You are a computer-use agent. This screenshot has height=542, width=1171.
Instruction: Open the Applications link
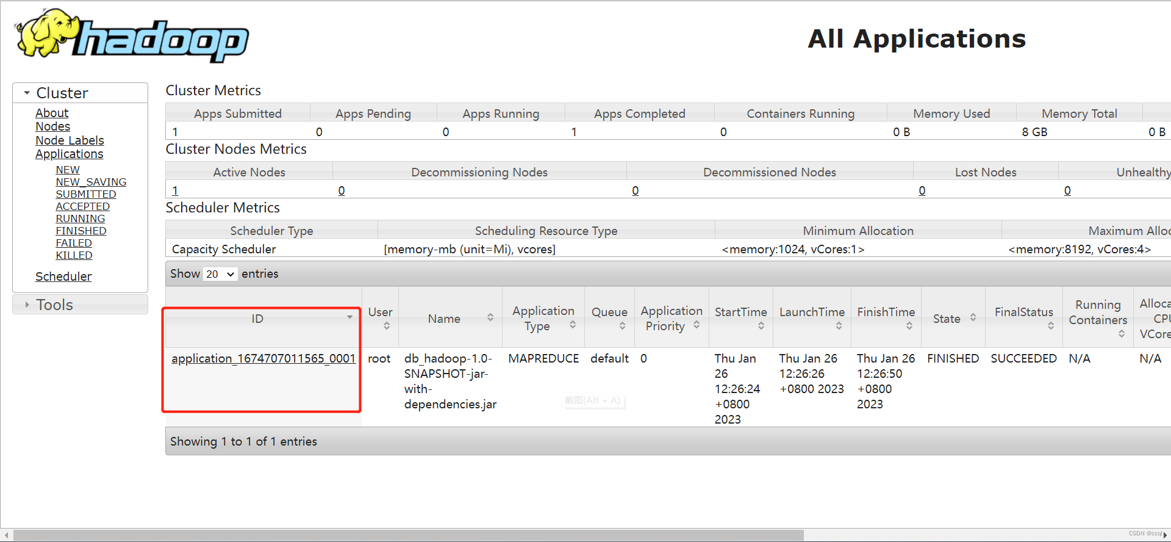coord(69,154)
